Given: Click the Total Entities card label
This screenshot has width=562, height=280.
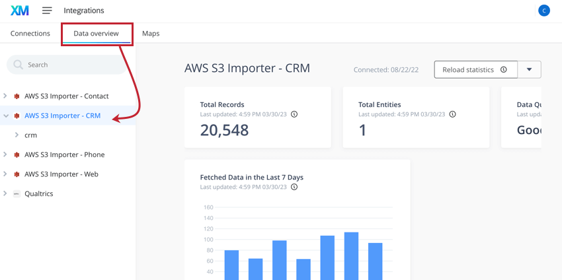Looking at the screenshot, I should pyautogui.click(x=380, y=105).
